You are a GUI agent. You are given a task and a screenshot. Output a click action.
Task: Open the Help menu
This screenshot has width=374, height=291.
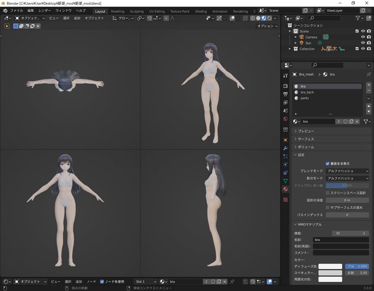click(81, 11)
